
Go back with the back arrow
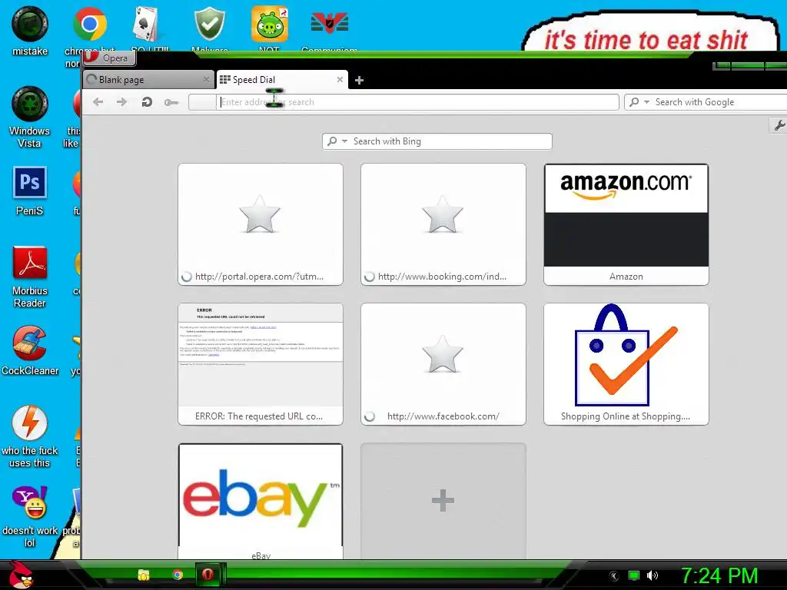pyautogui.click(x=98, y=102)
